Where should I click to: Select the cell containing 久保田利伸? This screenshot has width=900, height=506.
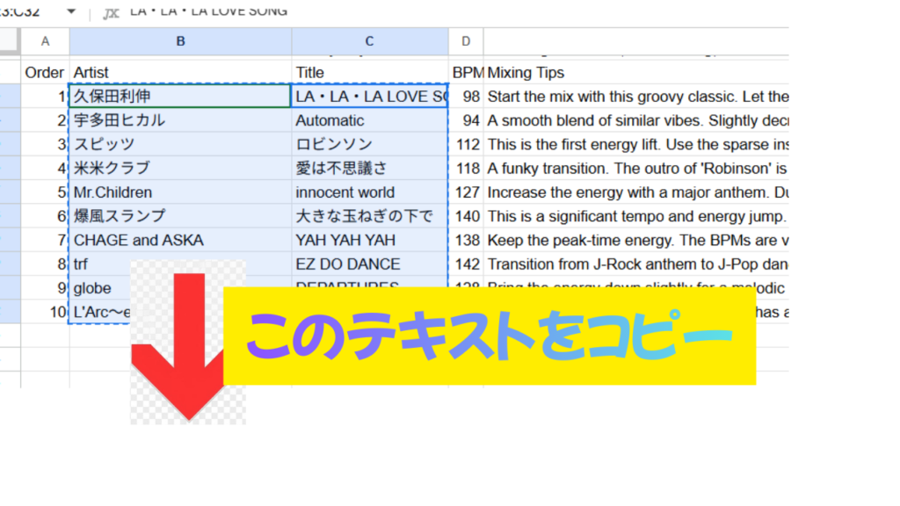[x=180, y=96]
